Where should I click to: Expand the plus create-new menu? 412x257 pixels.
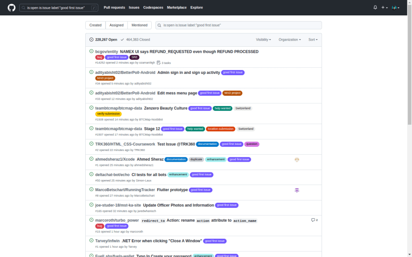click(x=384, y=7)
